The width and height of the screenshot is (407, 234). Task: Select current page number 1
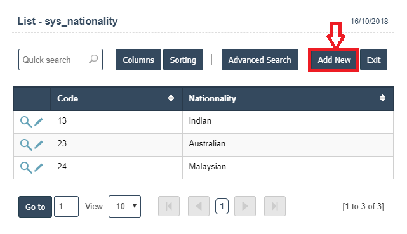pyautogui.click(x=222, y=206)
